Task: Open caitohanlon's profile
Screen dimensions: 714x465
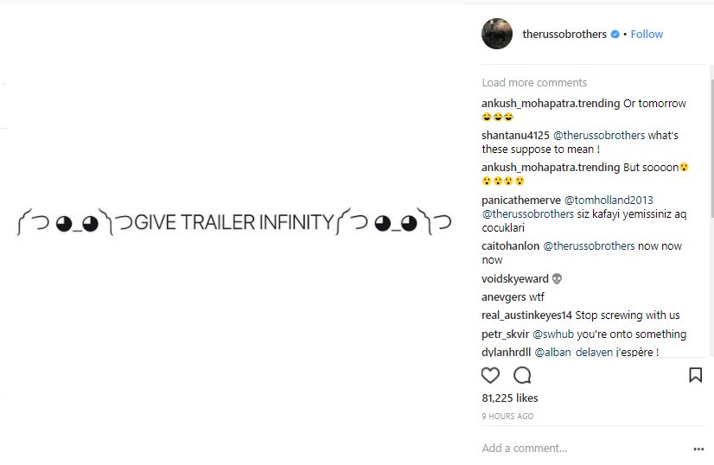Action: coord(509,246)
